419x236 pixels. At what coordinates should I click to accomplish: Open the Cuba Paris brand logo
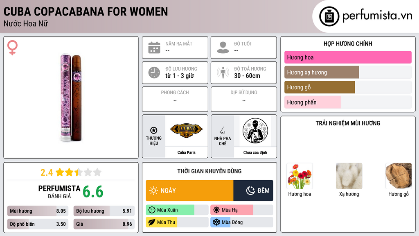point(186,131)
